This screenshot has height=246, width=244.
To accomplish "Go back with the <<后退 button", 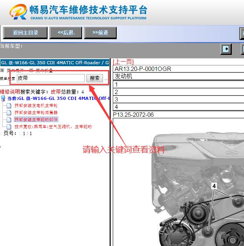I will (66, 33).
